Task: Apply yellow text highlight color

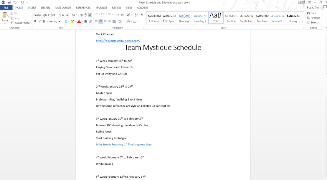Action: coord(72,21)
